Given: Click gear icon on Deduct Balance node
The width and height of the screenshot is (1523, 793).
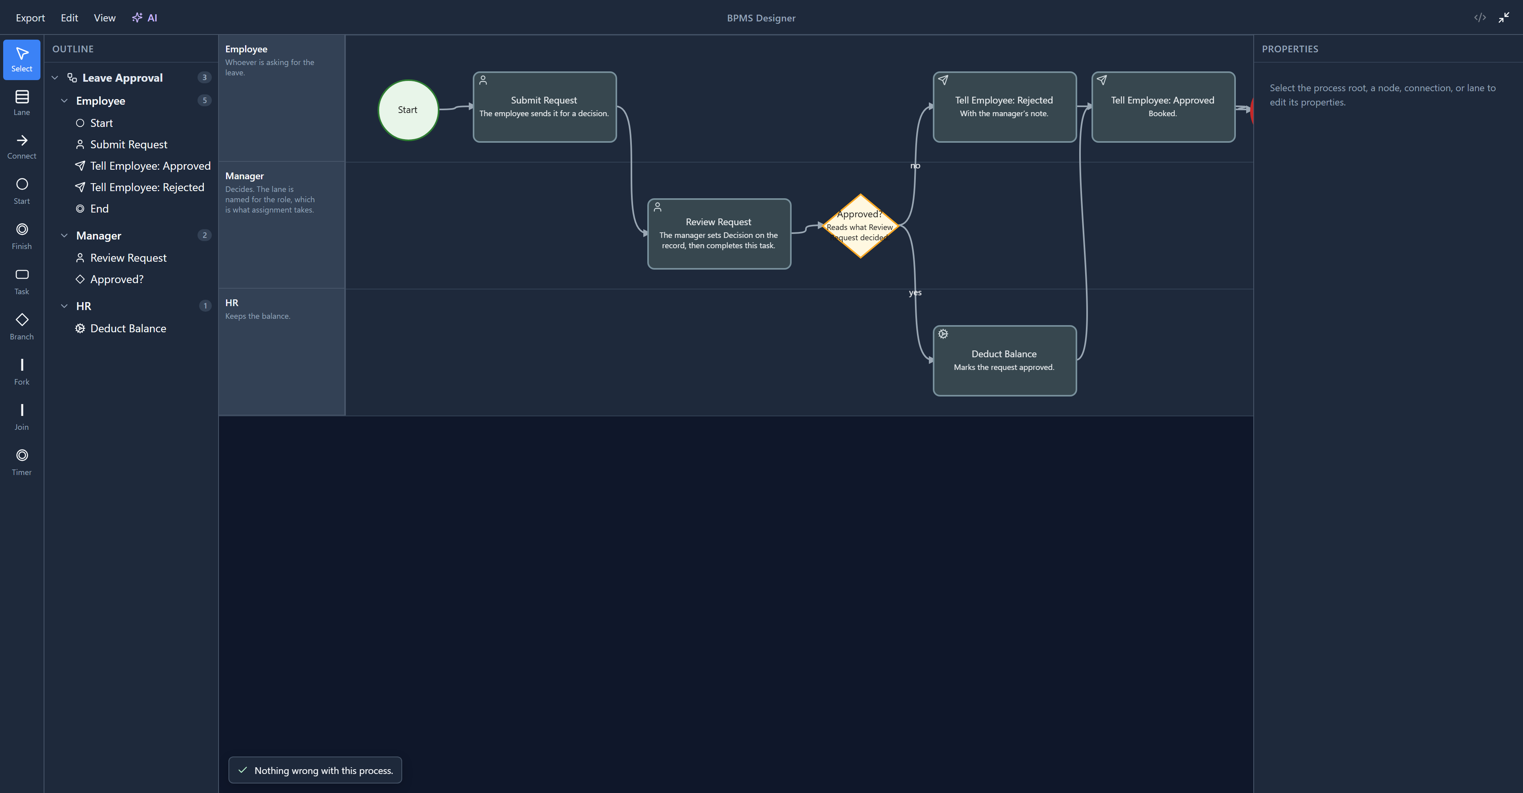Looking at the screenshot, I should click(x=943, y=334).
